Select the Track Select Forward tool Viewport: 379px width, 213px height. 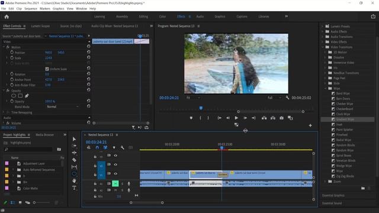click(74, 146)
